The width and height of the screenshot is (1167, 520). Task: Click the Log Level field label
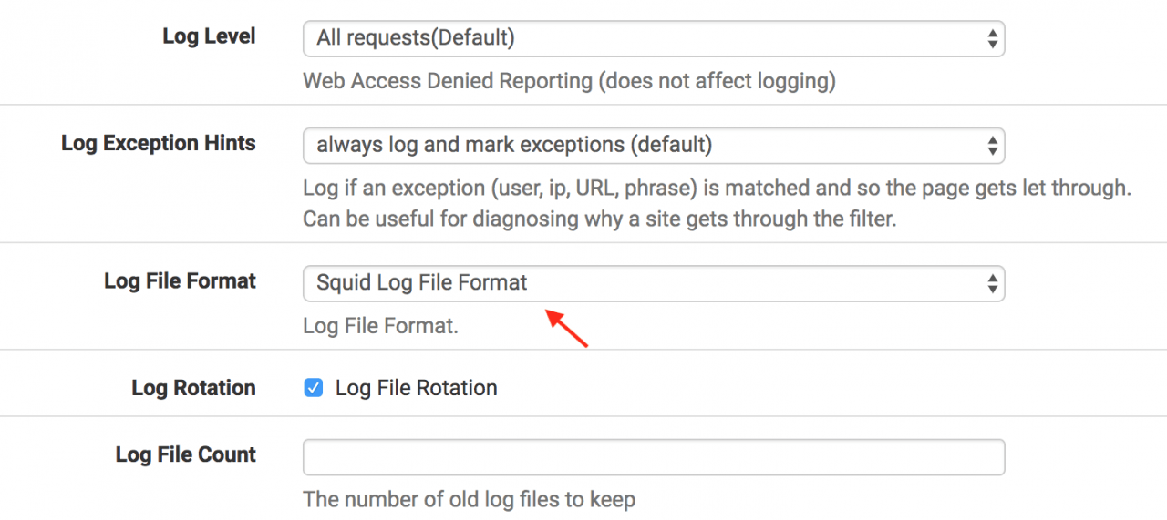[x=209, y=36]
